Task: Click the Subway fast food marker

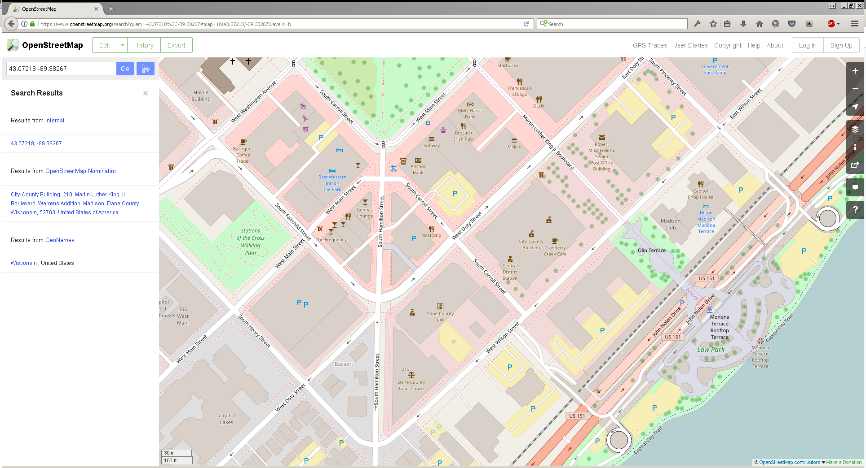Action: pos(432,139)
